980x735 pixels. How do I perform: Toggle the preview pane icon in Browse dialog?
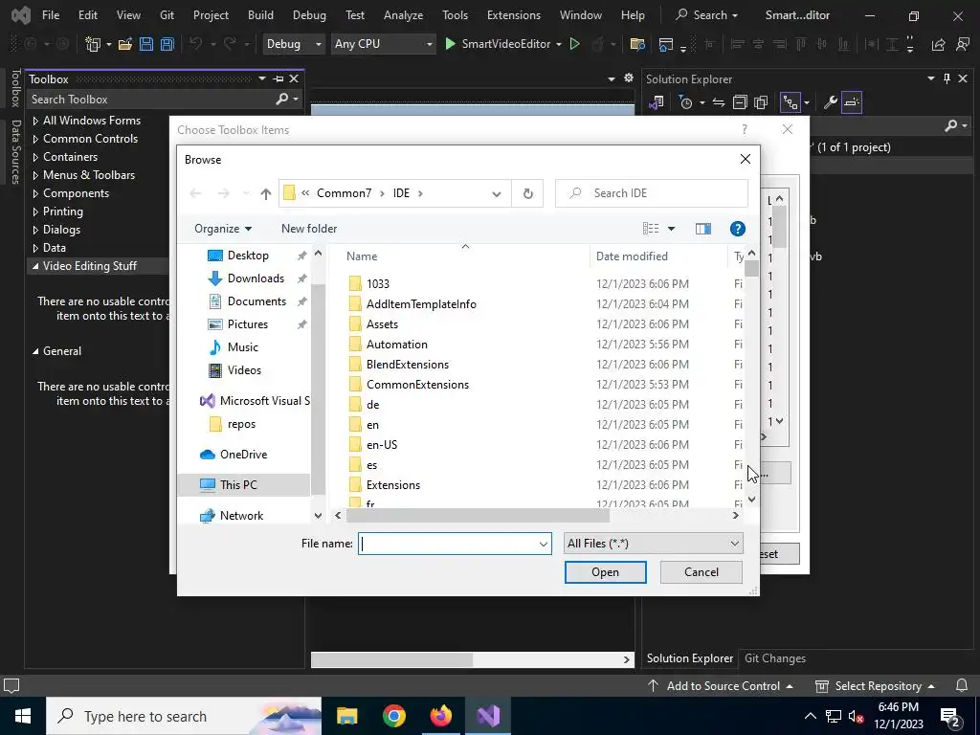703,229
